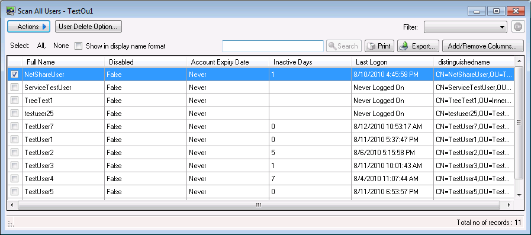Click horizontal scrollbar left arrow
This screenshot has width=531, height=235.
pos(12,205)
